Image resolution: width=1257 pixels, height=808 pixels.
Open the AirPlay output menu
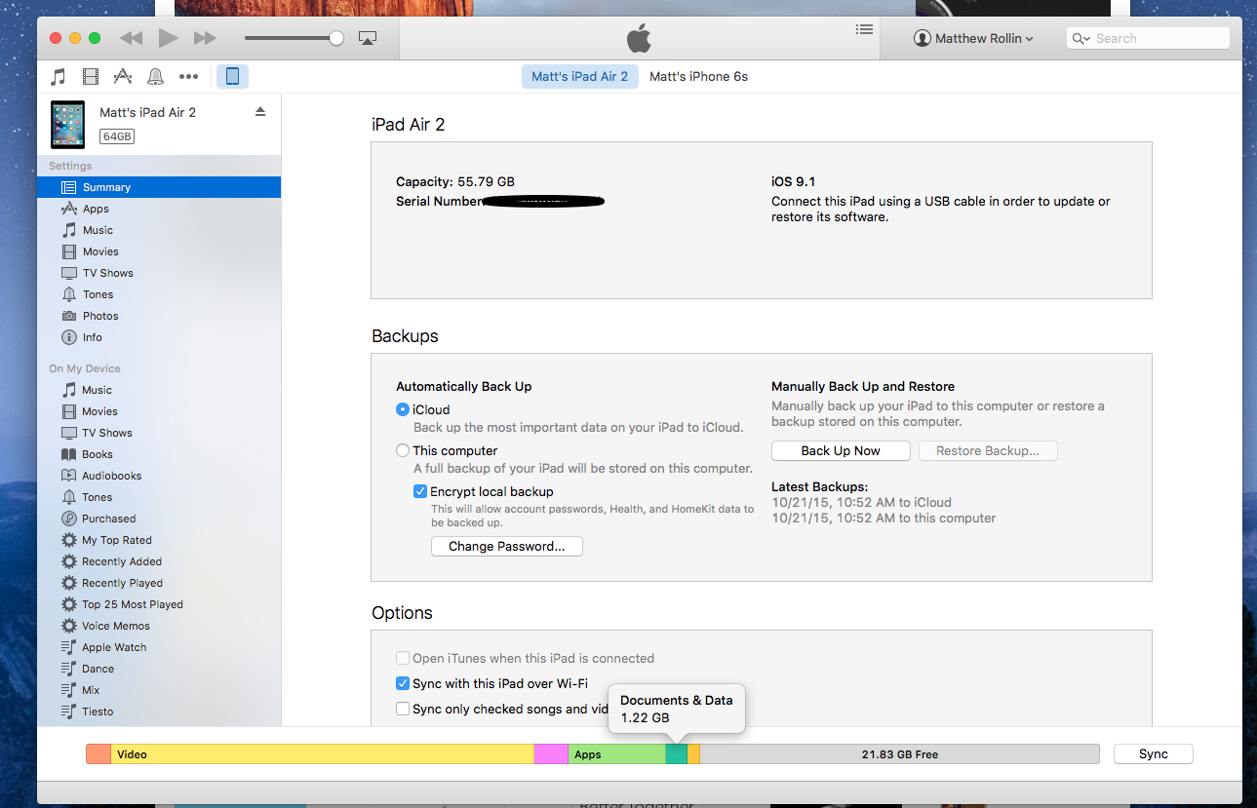(368, 38)
